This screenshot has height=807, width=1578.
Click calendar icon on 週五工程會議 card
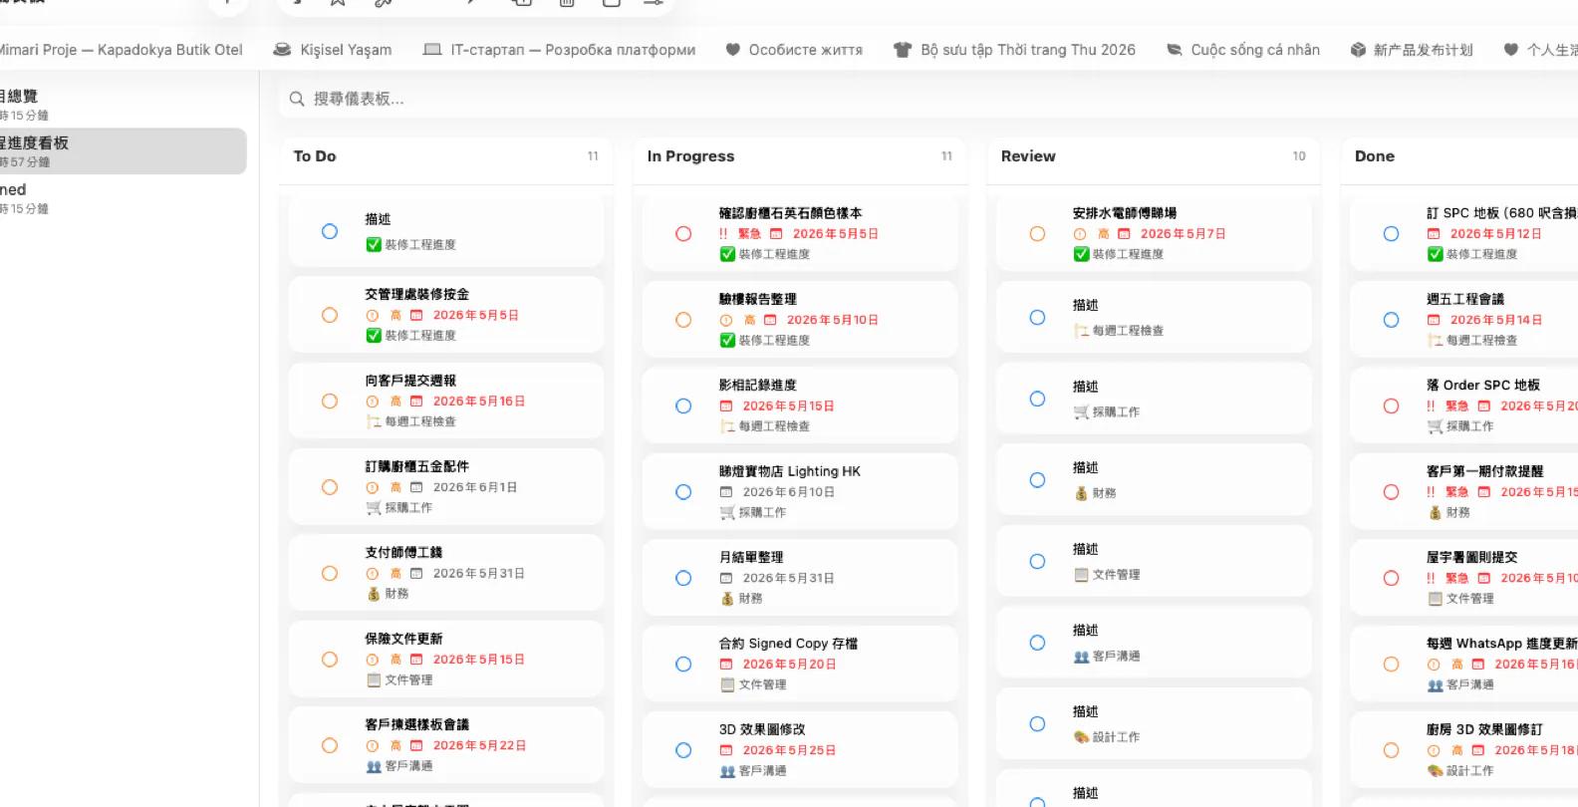[1434, 320]
